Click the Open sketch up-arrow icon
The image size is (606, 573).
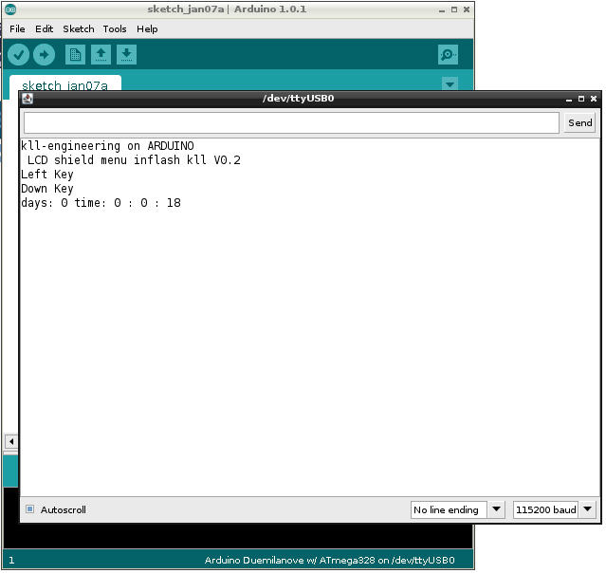101,55
